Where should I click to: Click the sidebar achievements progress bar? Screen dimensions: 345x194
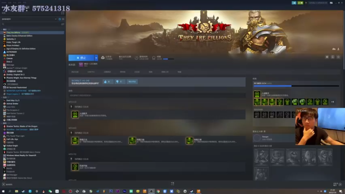point(296,86)
